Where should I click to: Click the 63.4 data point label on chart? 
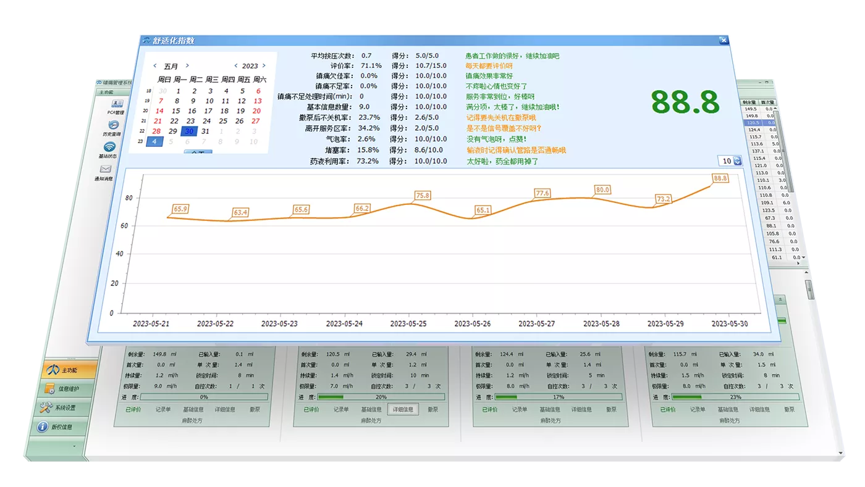(241, 212)
